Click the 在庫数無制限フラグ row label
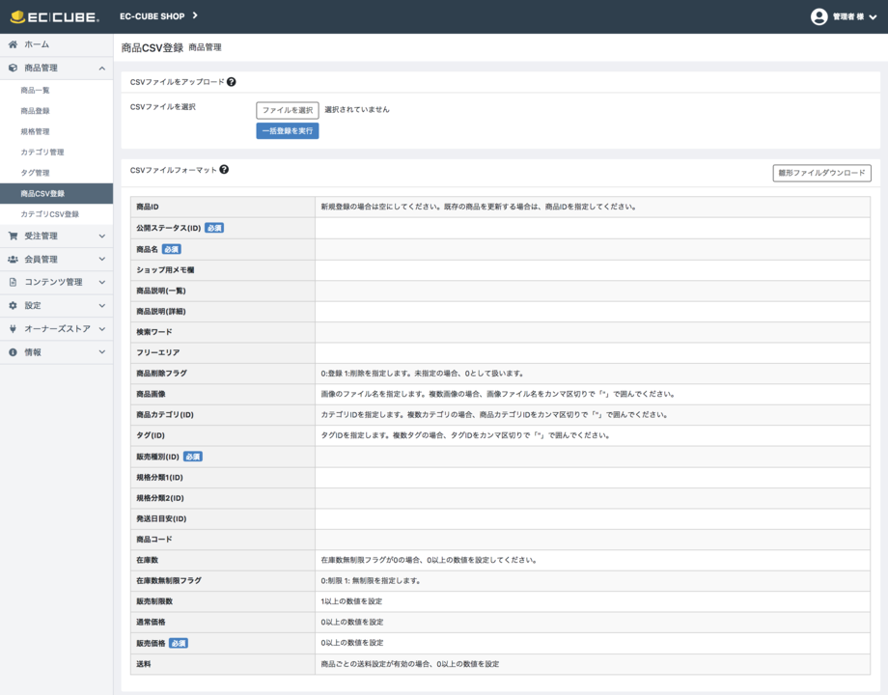Viewport: 888px width, 695px height. [169, 580]
